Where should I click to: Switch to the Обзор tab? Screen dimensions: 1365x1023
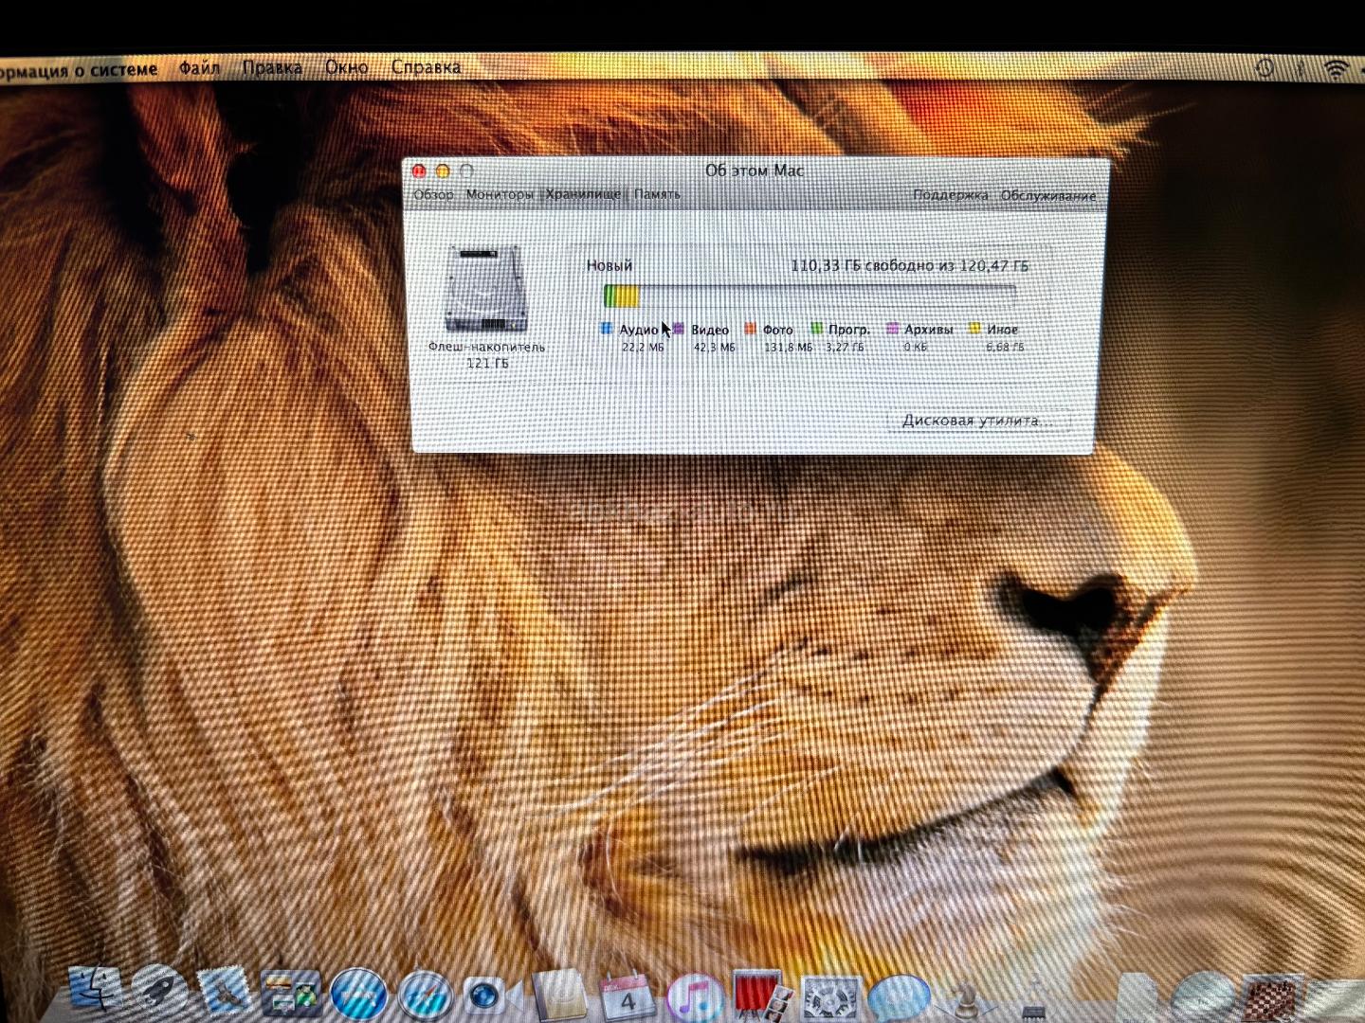coord(433,194)
